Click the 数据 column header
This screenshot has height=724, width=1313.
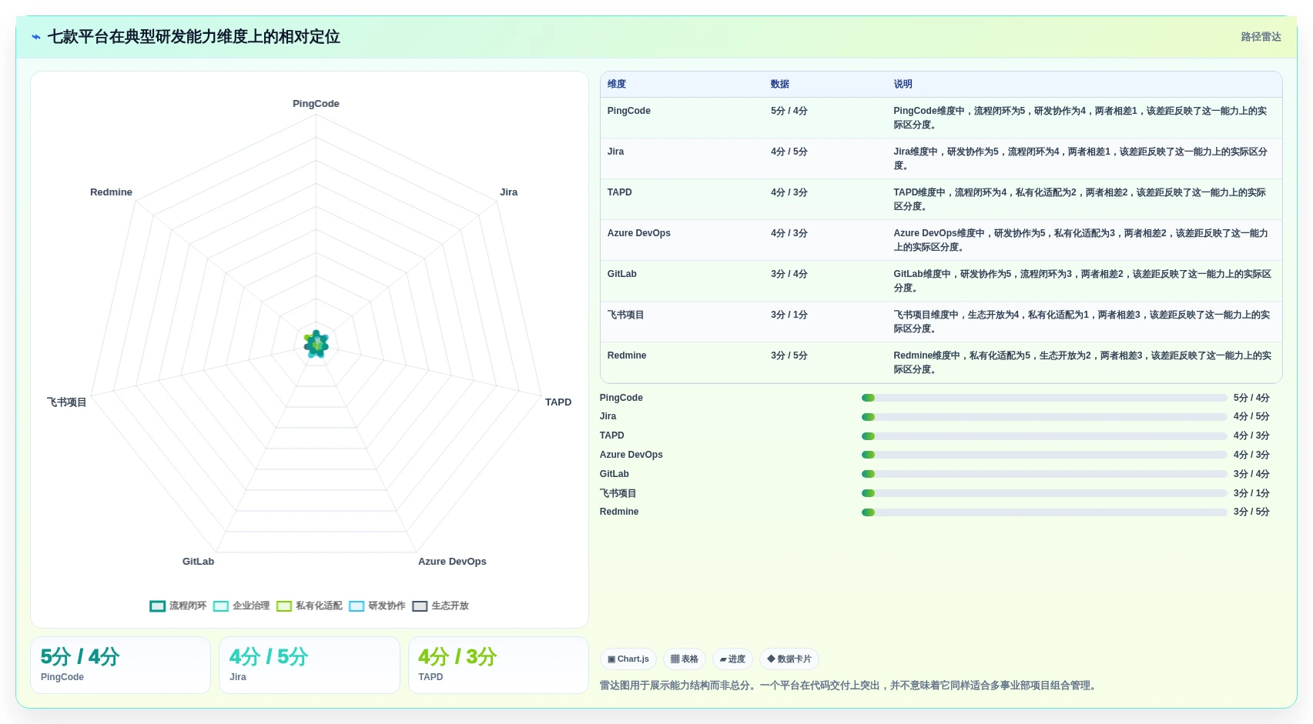(x=780, y=85)
